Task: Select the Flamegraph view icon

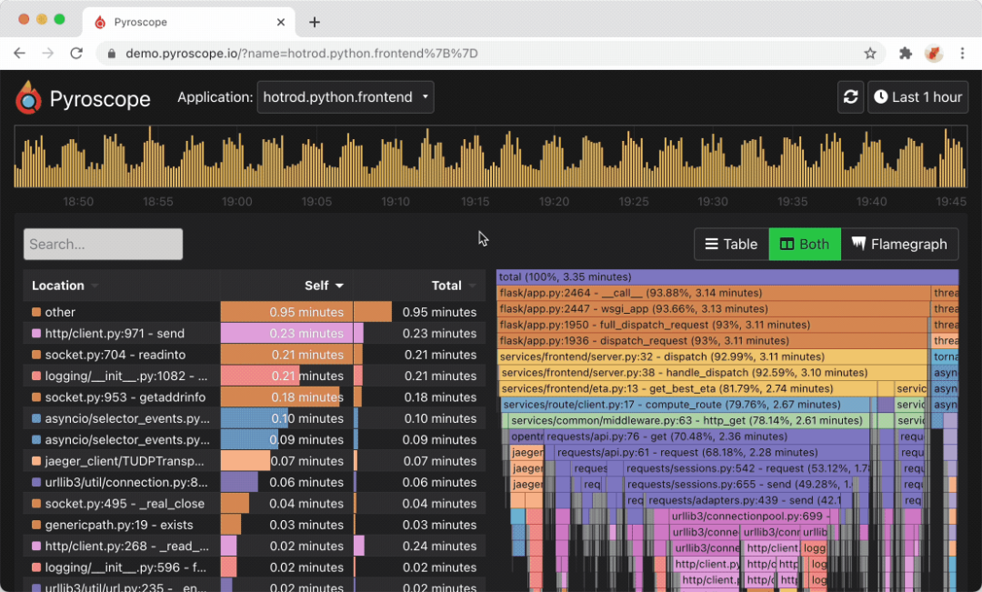Action: pos(860,244)
